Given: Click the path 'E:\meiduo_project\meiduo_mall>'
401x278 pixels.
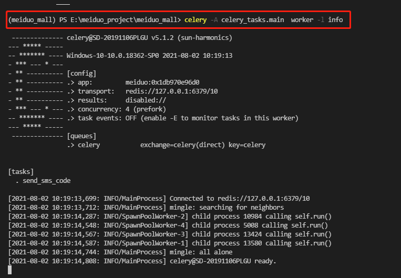Looking at the screenshot, I should (x=126, y=20).
